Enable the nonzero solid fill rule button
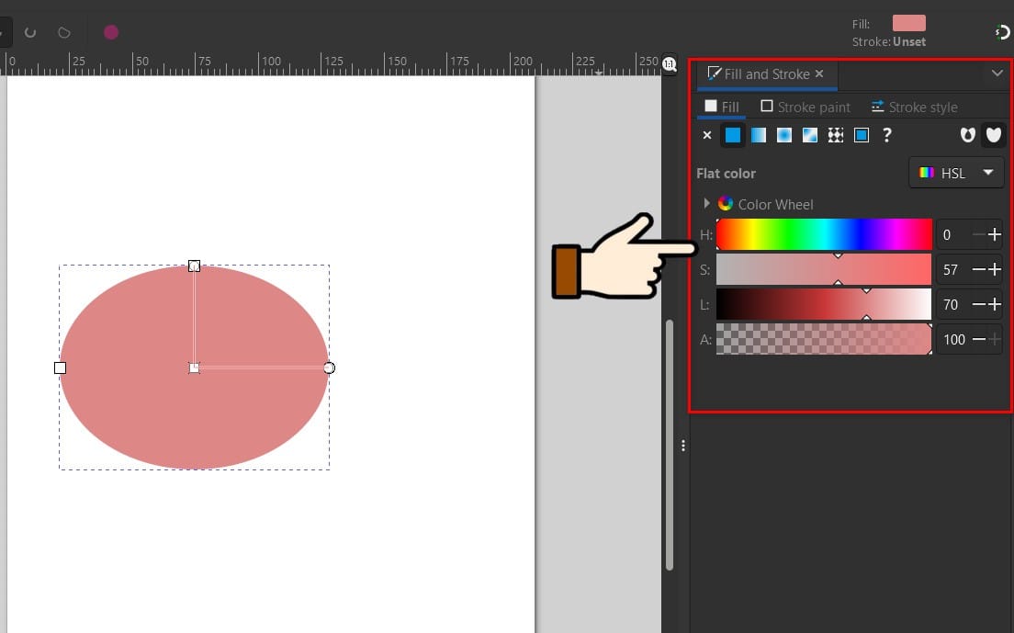This screenshot has height=633, width=1014. tap(993, 135)
